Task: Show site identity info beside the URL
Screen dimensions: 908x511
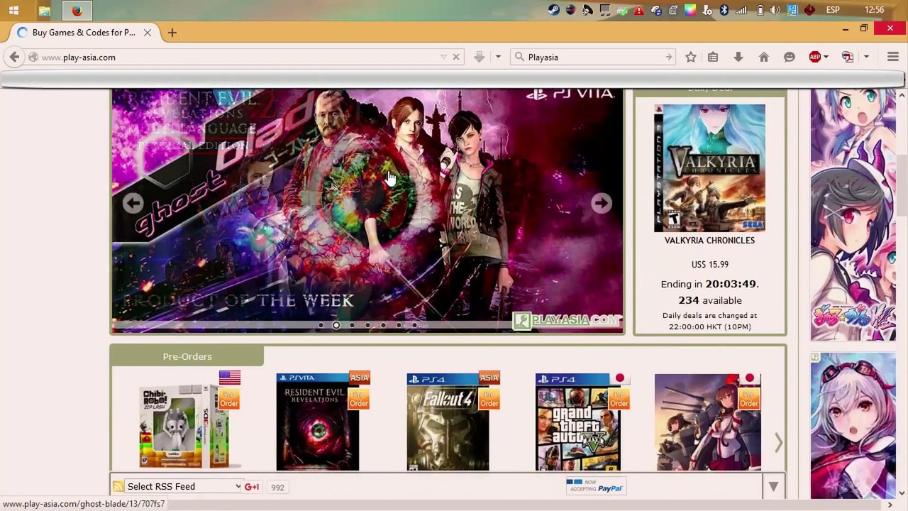Action: 33,57
